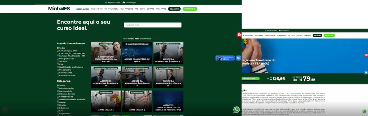368x116 pixels.
Task: Open Artes Visuais || course card
Action: 137,102
